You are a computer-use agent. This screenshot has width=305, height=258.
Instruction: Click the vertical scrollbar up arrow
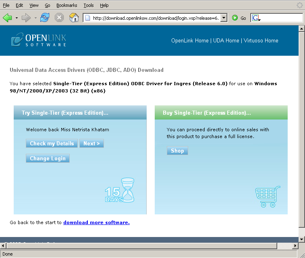pos(301,29)
